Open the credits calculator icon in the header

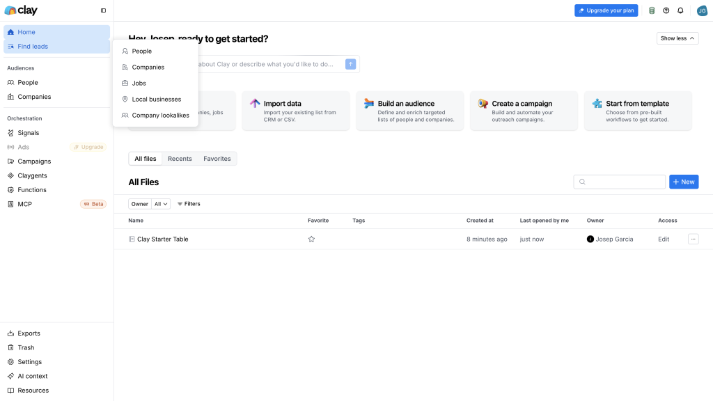652,10
